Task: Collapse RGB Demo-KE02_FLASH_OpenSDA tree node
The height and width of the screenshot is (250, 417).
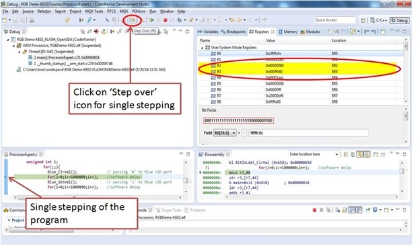Action: pyautogui.click(x=7, y=40)
